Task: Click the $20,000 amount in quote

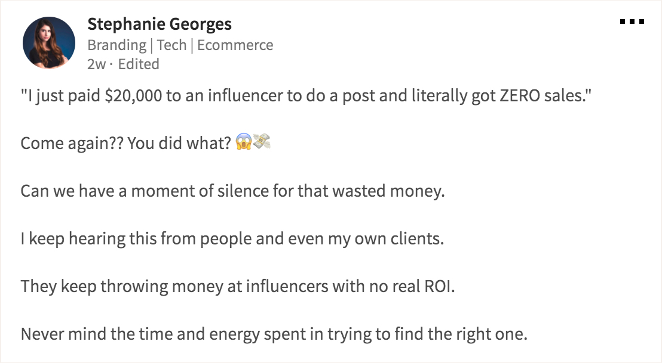Action: [133, 95]
